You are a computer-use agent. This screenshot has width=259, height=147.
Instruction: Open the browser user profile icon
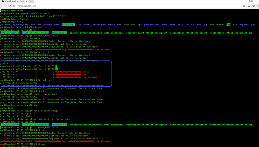pyautogui.click(x=251, y=1)
